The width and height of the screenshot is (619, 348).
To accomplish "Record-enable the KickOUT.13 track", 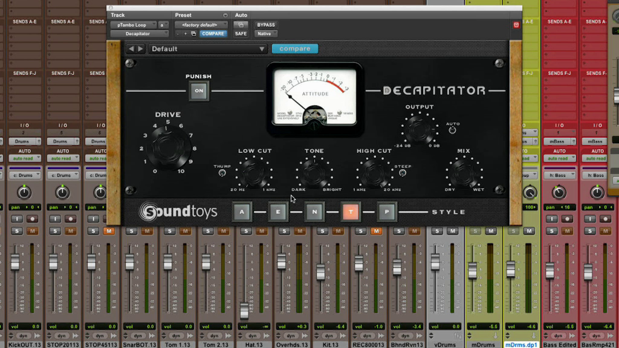I will click(33, 219).
